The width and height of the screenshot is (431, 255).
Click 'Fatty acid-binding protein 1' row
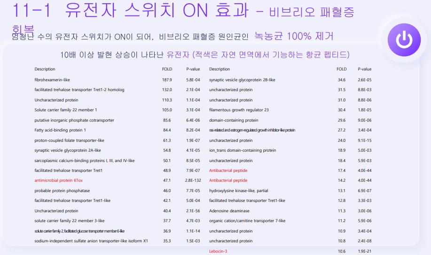click(60, 130)
